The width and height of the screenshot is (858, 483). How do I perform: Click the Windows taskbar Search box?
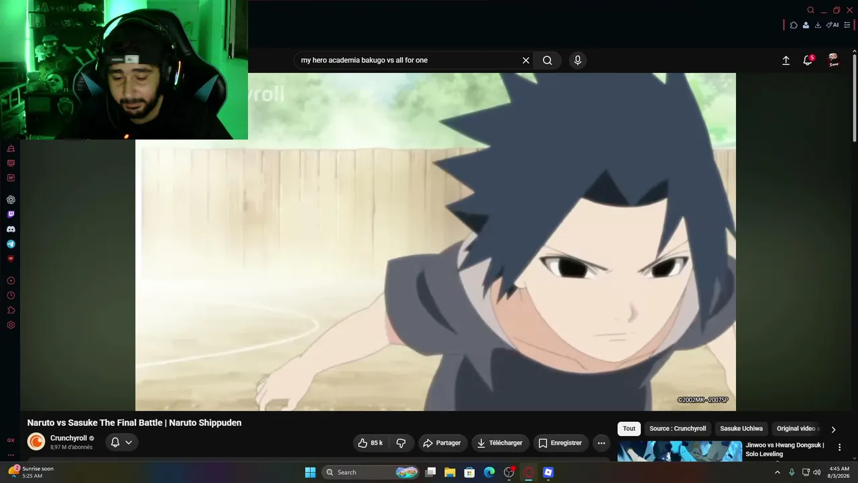click(x=371, y=472)
